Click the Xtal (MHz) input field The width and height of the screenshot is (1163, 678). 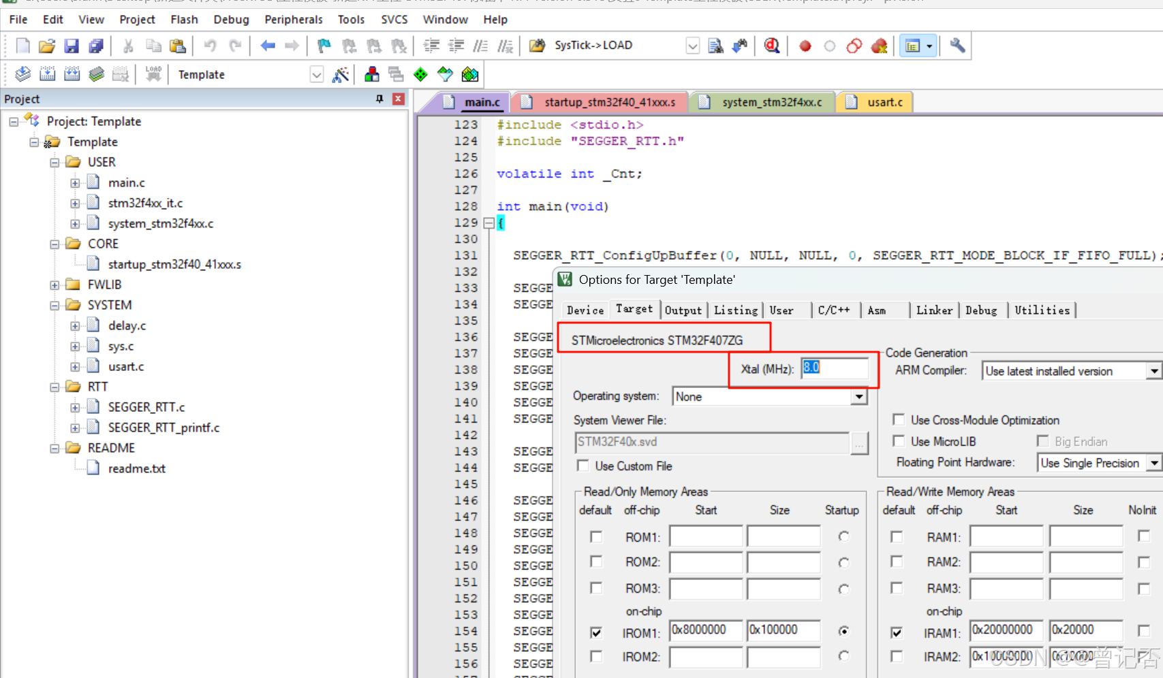(x=835, y=368)
